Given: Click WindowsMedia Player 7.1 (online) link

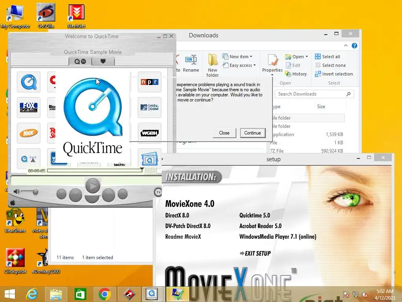Looking at the screenshot, I should click(278, 236).
